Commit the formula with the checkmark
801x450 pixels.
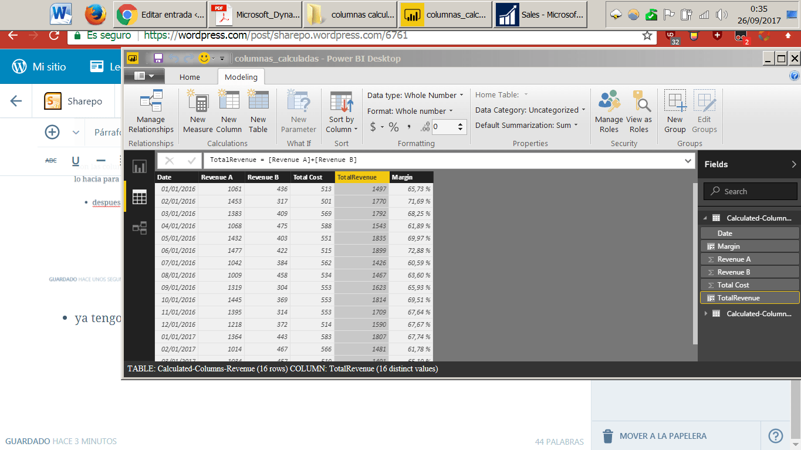191,161
